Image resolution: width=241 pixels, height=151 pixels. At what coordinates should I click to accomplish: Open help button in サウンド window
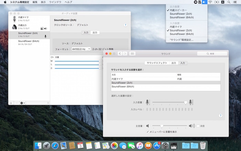[x=220, y=115]
